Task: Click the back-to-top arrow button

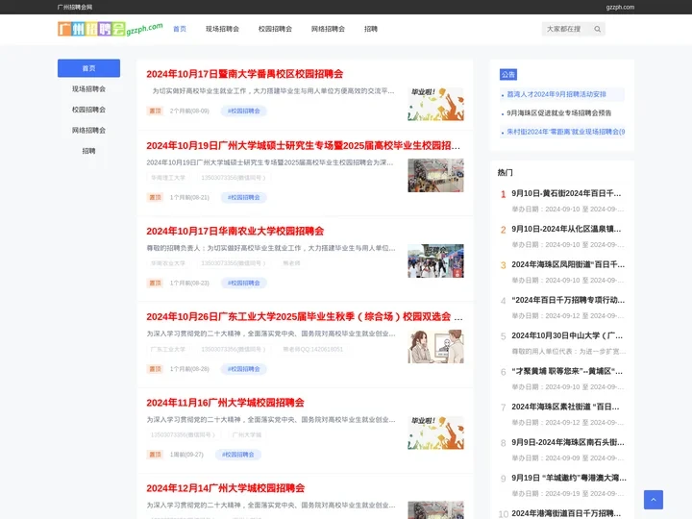Action: tap(654, 500)
